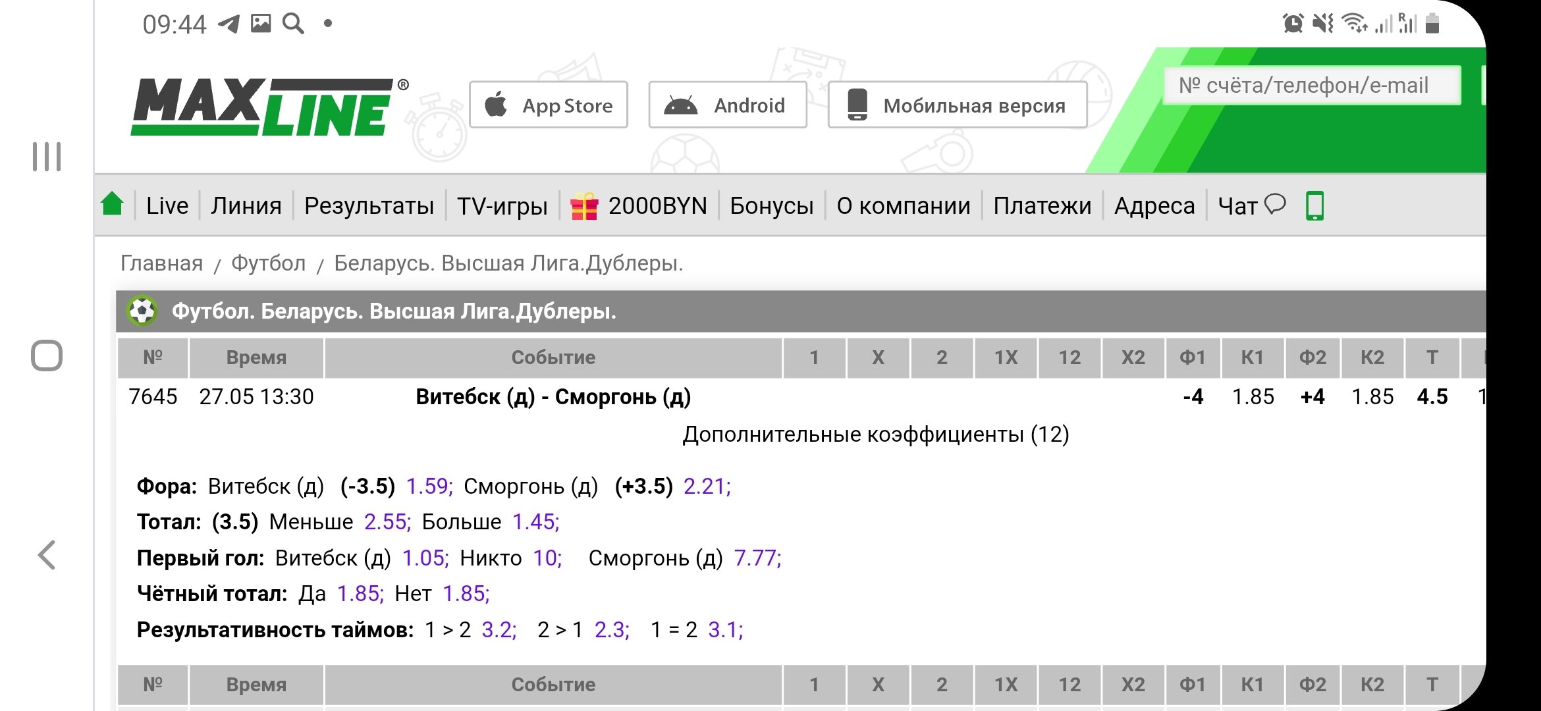Screen dimensions: 1541x711
Task: Open Android recent apps button
Action: click(x=47, y=157)
